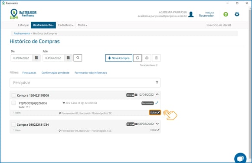Screen dimensions: 252x163
Task: Click the Pesquisar search field
Action: pos(85,83)
